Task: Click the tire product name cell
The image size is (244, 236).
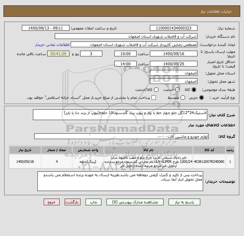Action: pyautogui.click(x=148, y=162)
